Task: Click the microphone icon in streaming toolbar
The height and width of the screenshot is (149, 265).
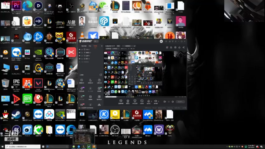Action: [148, 101]
